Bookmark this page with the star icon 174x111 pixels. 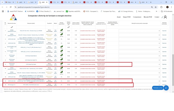pos(156,7)
